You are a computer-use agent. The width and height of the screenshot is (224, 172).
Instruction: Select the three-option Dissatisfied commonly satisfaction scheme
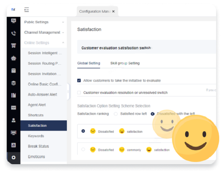coord(83,150)
